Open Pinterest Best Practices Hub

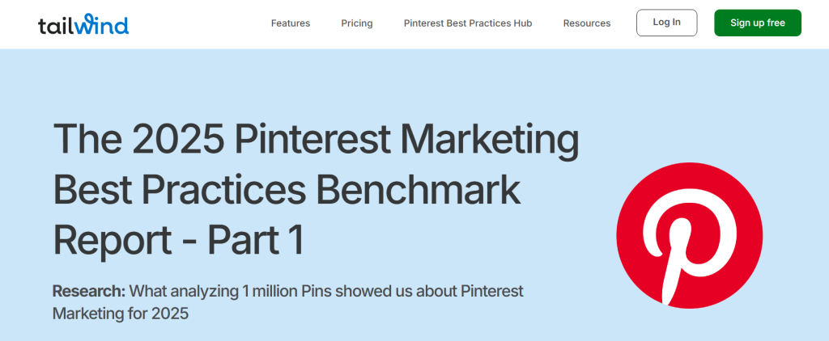coord(468,23)
